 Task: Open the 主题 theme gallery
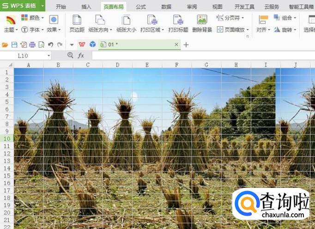11,24
